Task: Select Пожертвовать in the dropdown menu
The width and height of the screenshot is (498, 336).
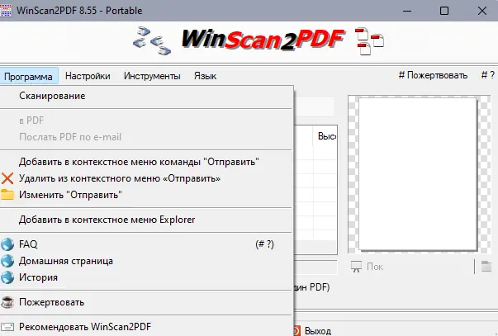Action: (x=146, y=302)
